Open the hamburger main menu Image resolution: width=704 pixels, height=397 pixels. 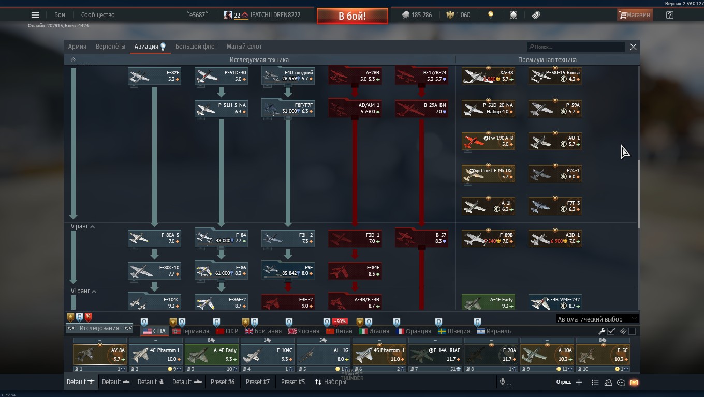click(35, 15)
